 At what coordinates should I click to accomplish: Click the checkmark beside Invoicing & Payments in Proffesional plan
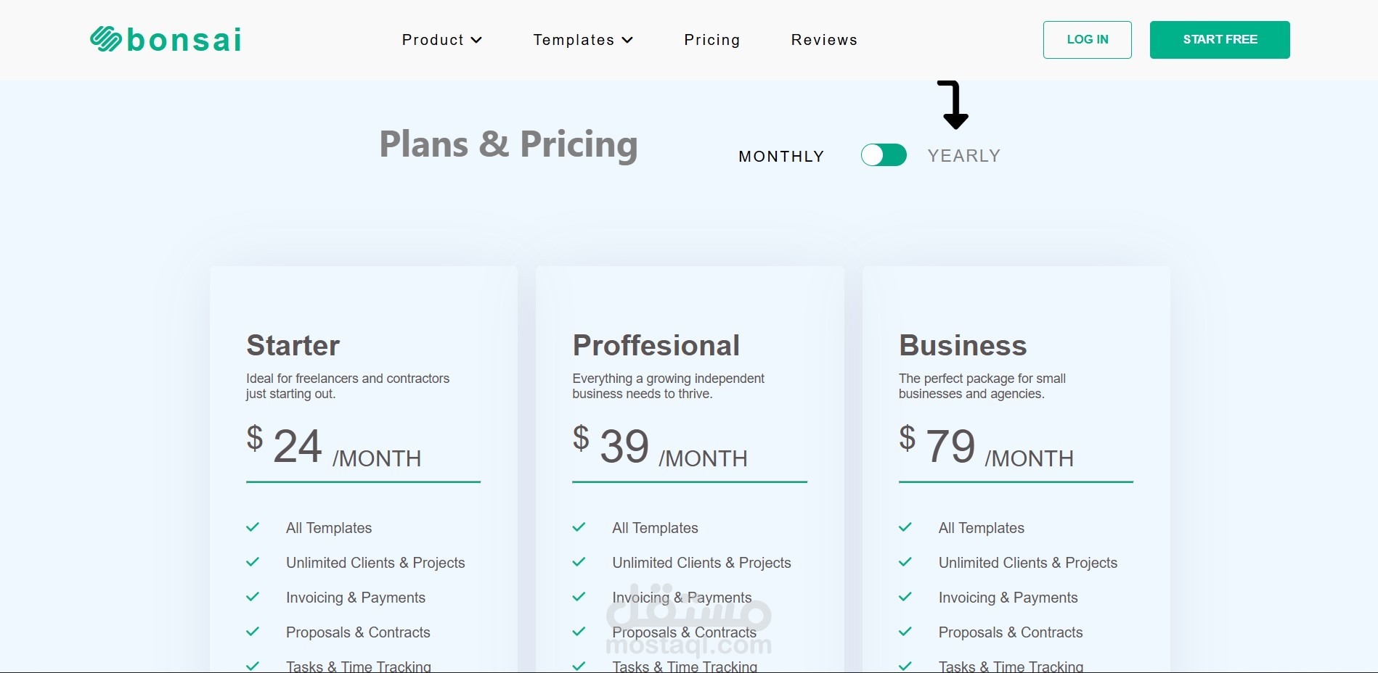click(579, 597)
